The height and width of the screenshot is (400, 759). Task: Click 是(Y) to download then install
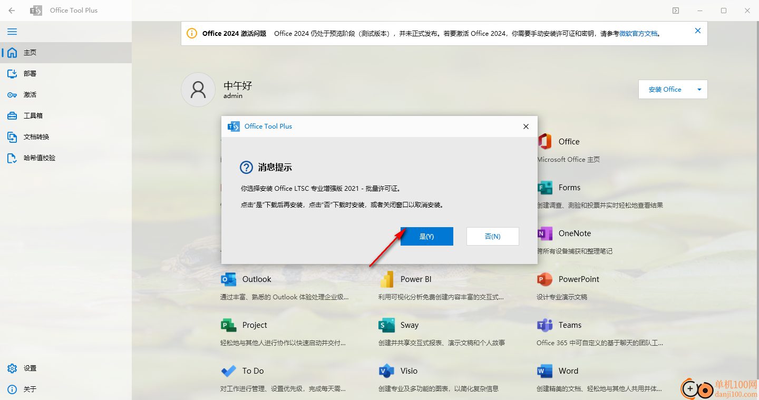pyautogui.click(x=427, y=237)
